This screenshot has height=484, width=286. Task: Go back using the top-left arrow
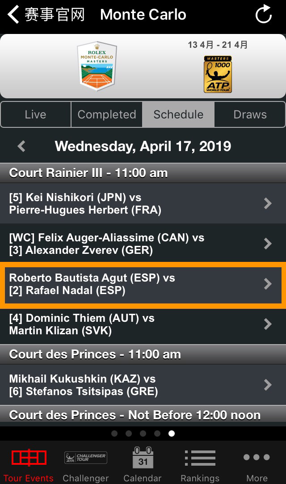[13, 14]
